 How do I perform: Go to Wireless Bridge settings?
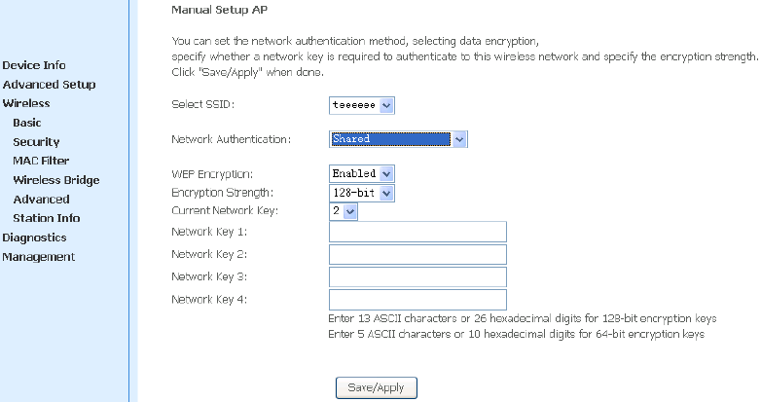click(x=55, y=180)
